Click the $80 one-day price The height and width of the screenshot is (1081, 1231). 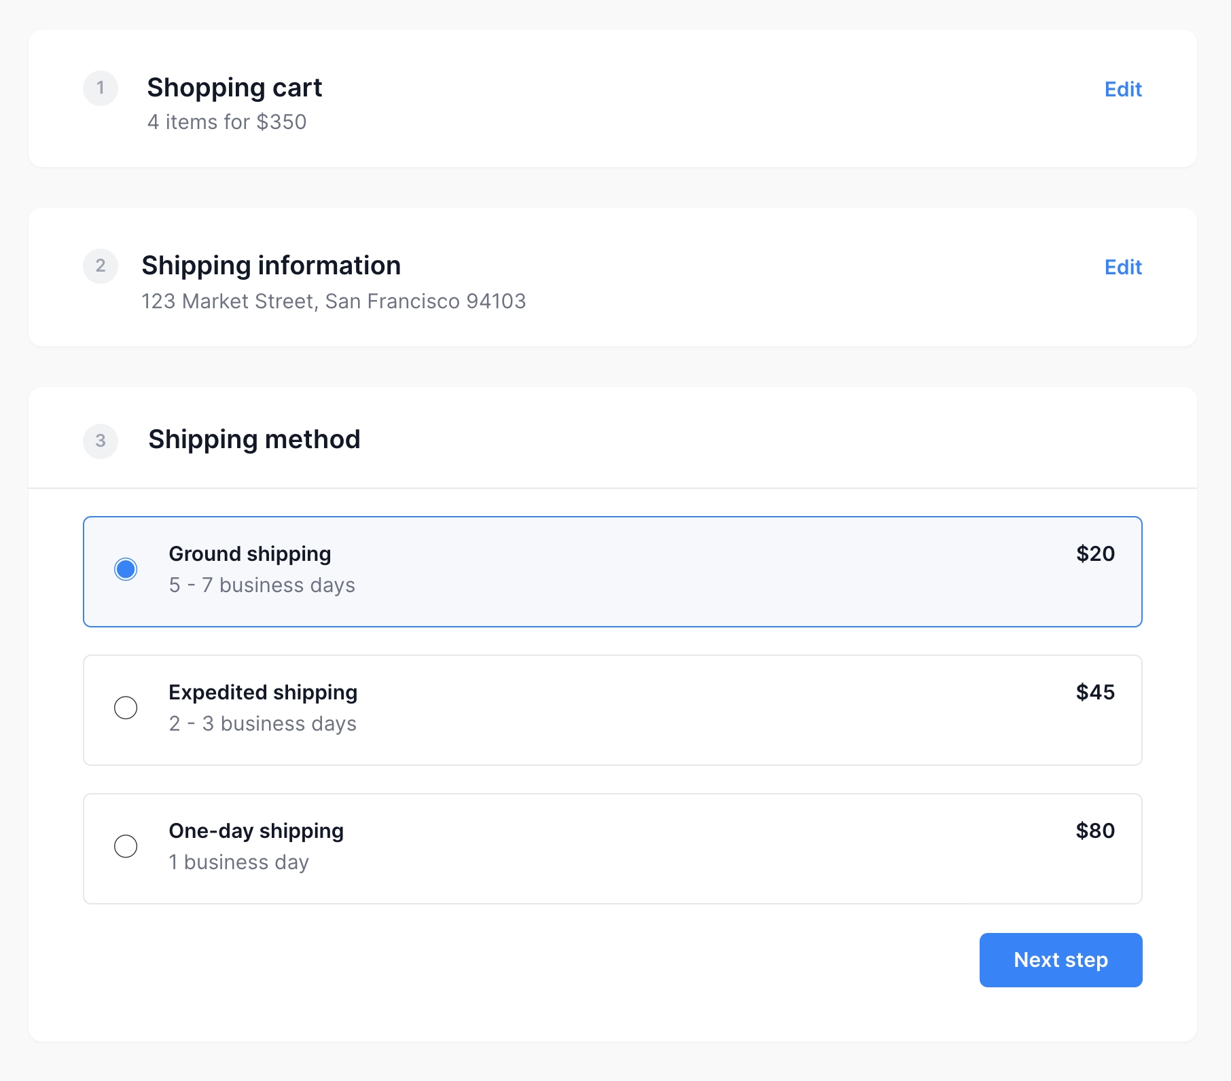(x=1095, y=830)
